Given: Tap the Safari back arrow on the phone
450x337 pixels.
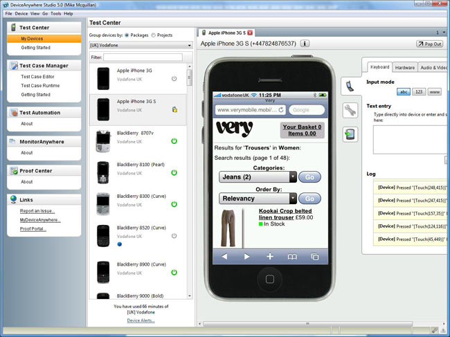Looking at the screenshot, I should click(224, 256).
